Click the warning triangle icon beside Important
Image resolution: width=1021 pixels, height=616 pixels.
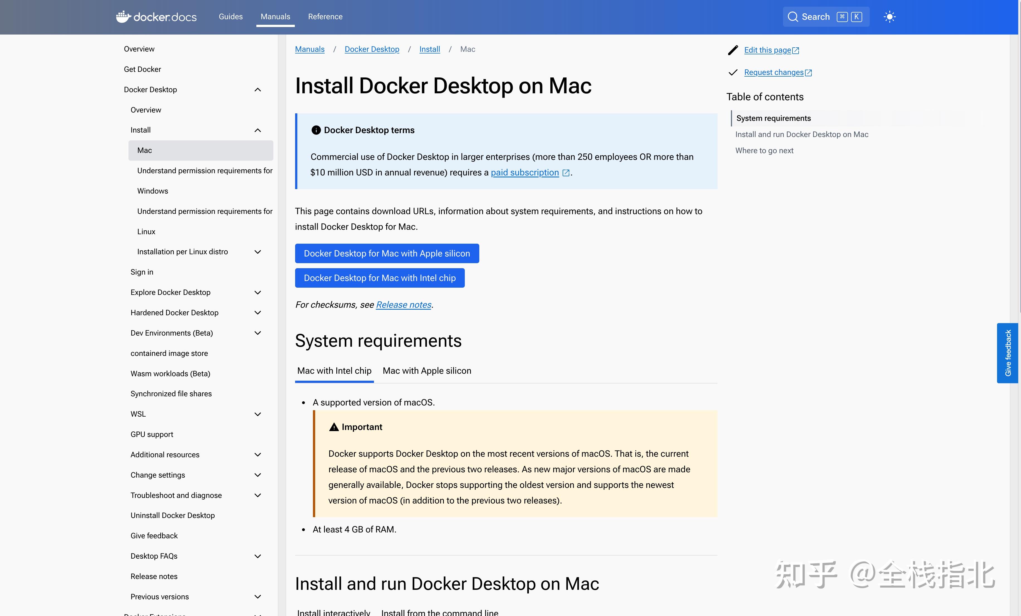click(x=334, y=427)
